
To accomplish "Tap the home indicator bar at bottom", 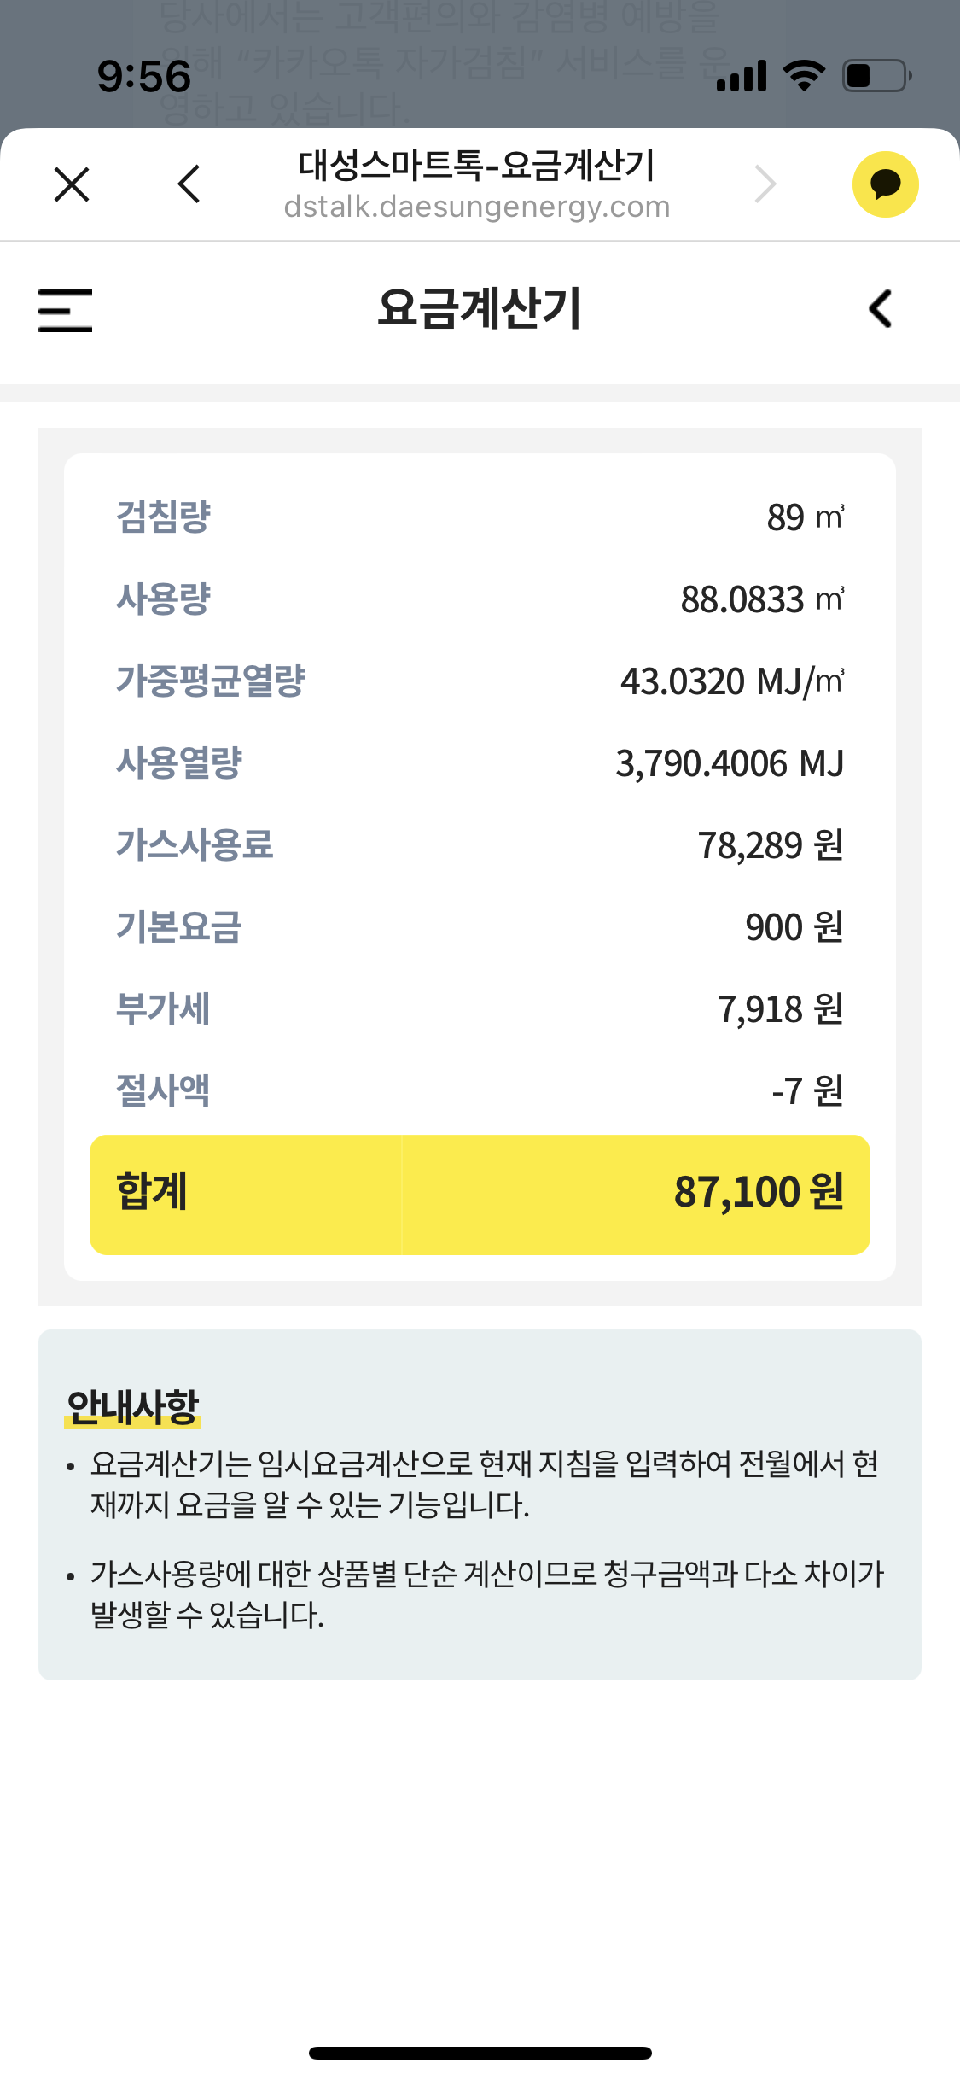I will tap(480, 2053).
